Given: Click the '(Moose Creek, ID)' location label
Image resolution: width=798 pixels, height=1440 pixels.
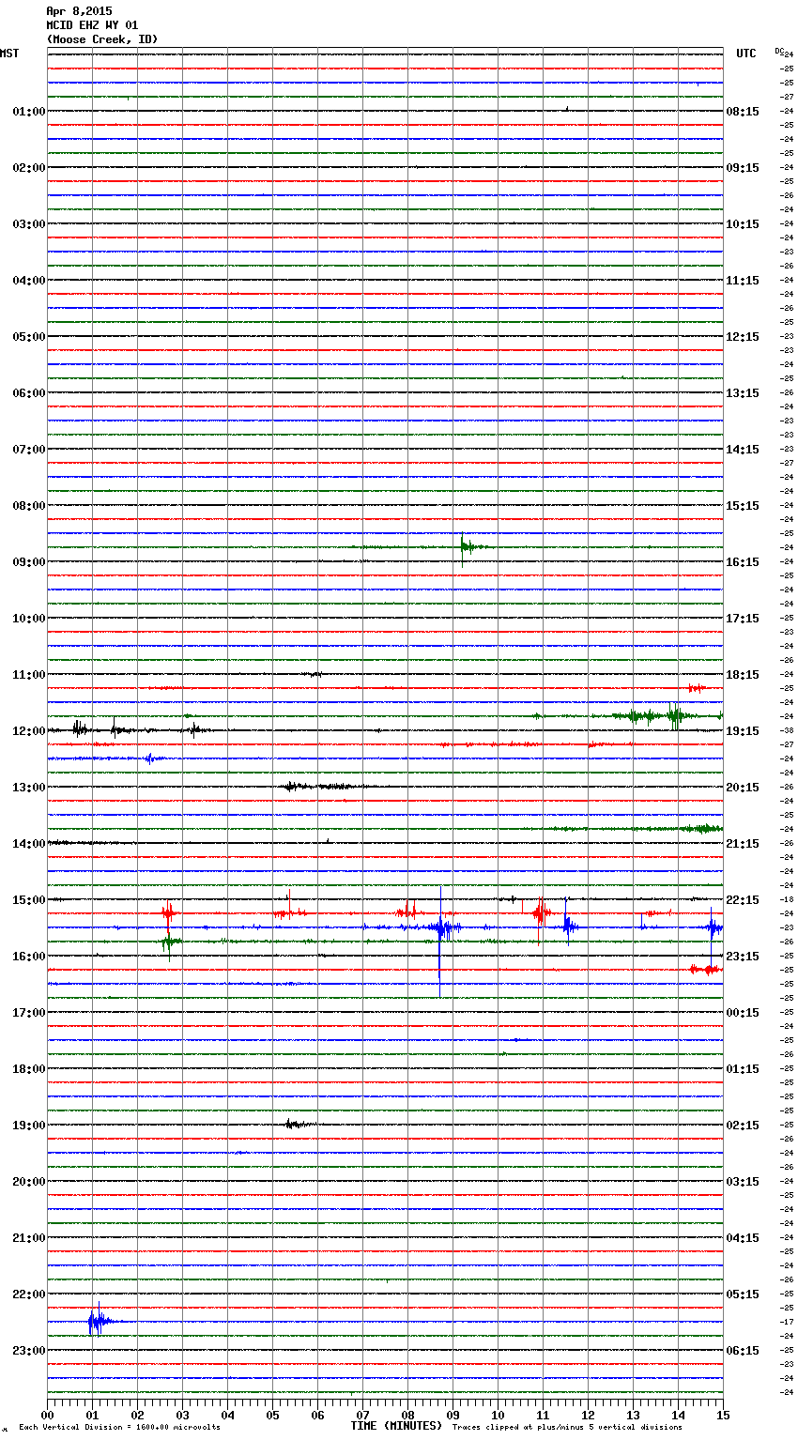Looking at the screenshot, I should tap(102, 39).
